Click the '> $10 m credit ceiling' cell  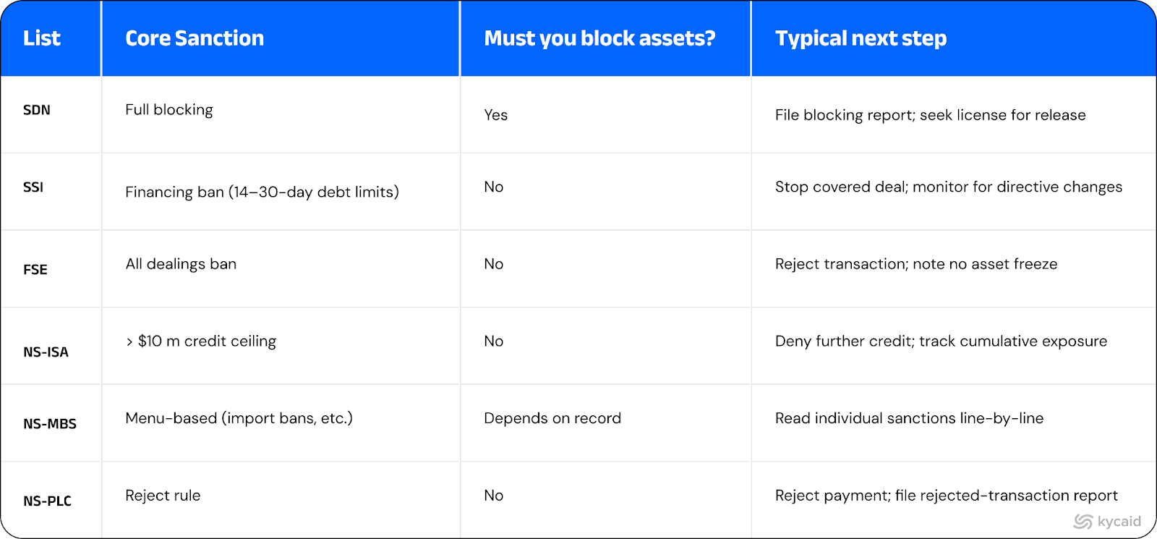point(201,341)
